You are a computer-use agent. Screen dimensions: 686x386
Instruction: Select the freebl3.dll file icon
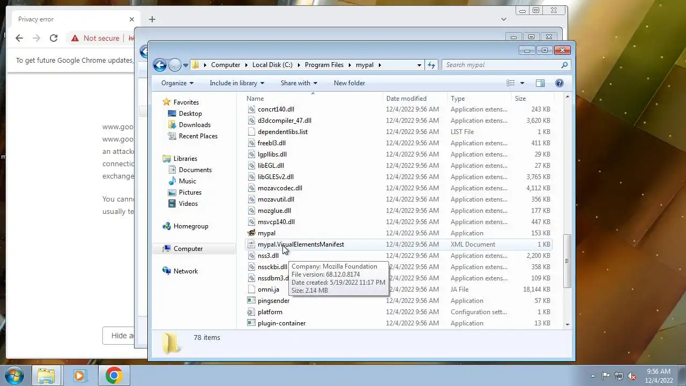[x=251, y=143]
